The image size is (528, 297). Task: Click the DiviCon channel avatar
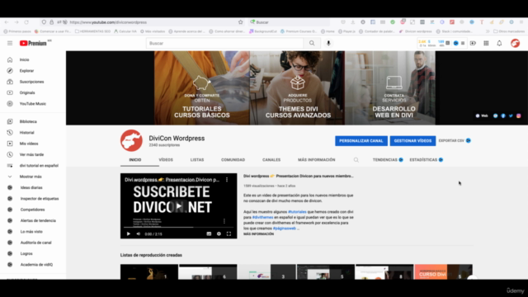pos(131,141)
